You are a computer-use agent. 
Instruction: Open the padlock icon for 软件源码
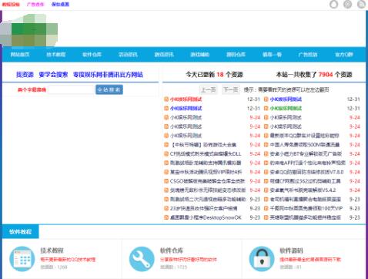pyautogui.click(x=262, y=259)
